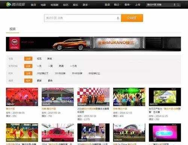Click the orange 全网搜 button
188x145 pixels.
132,18
